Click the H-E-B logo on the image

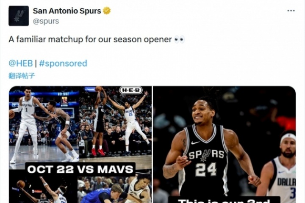[x=131, y=90]
